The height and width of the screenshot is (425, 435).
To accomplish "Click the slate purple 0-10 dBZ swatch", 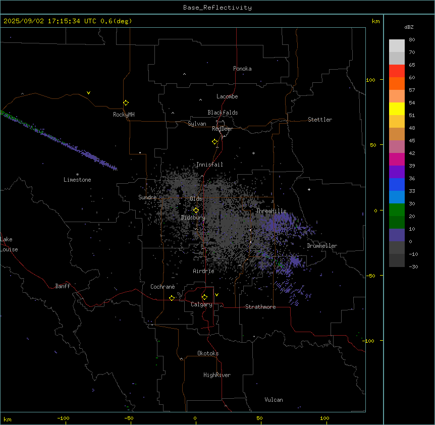I will pos(397,235).
